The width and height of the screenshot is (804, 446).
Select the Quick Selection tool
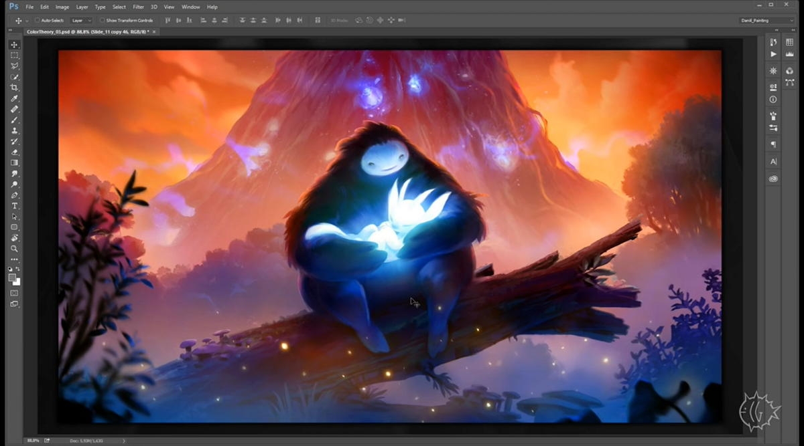pos(14,77)
